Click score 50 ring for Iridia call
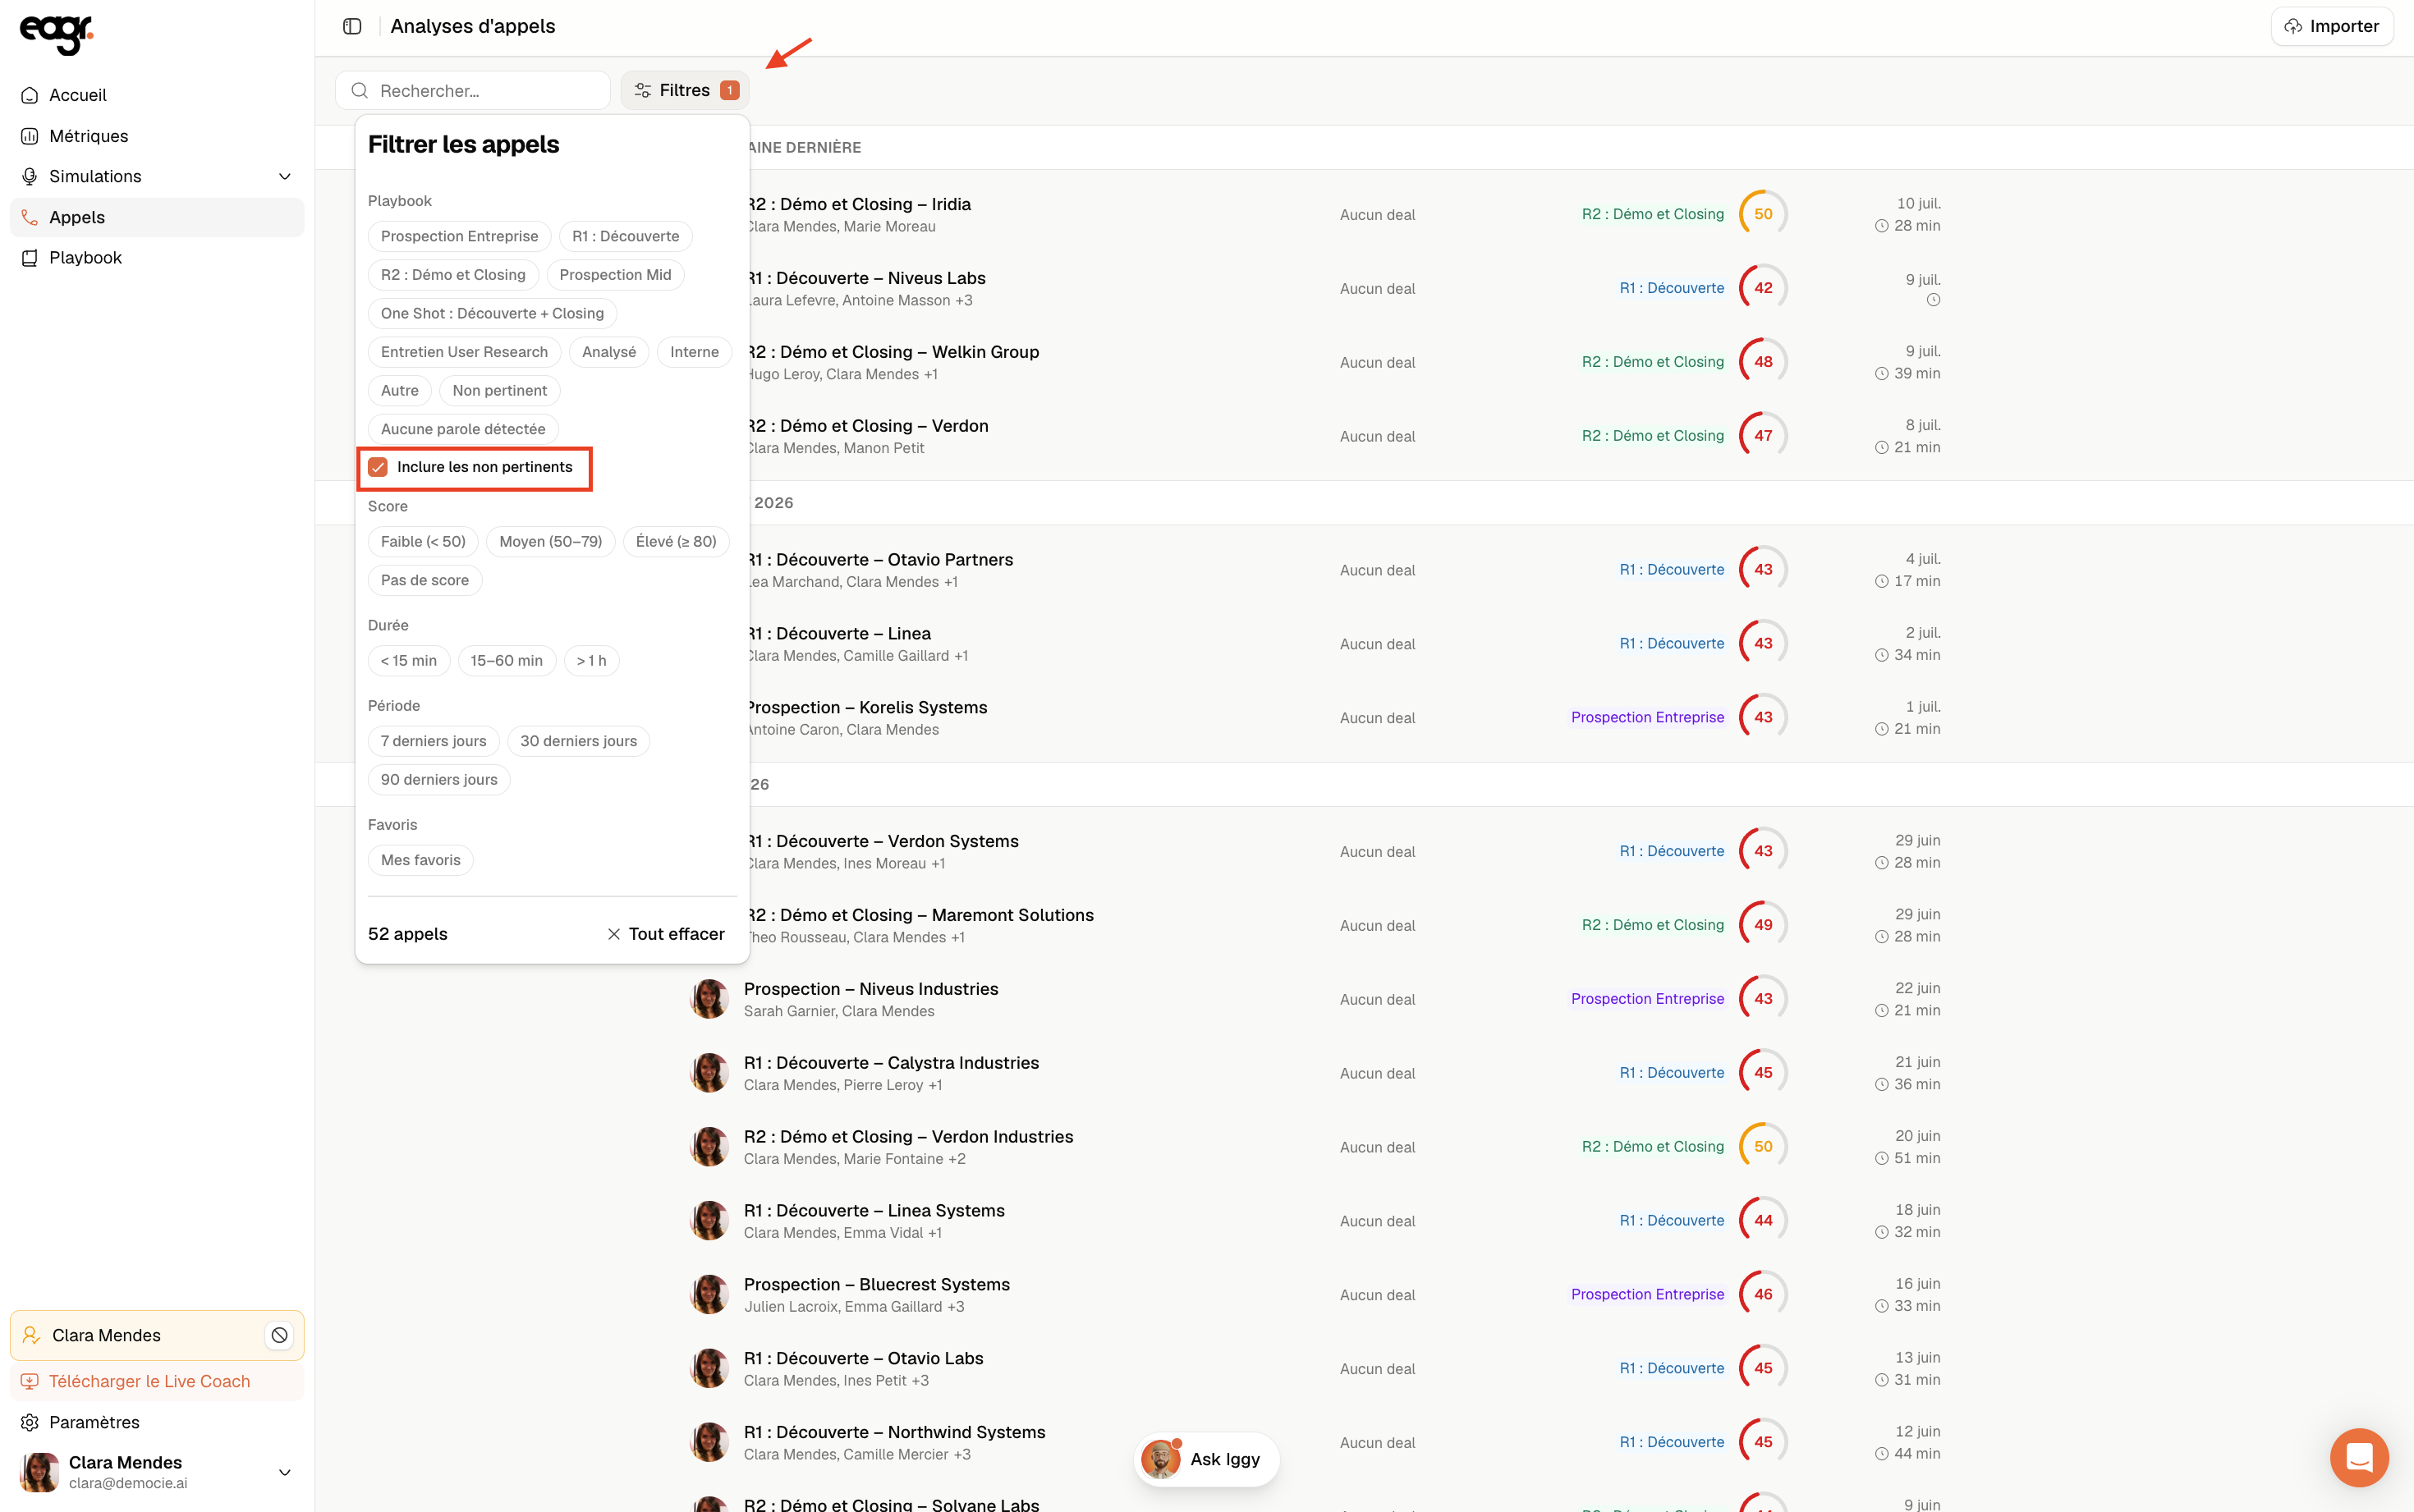 click(1763, 214)
